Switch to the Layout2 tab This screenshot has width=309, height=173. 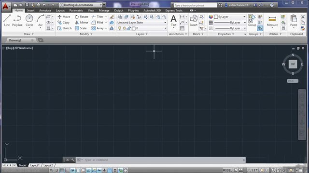tap(48, 165)
